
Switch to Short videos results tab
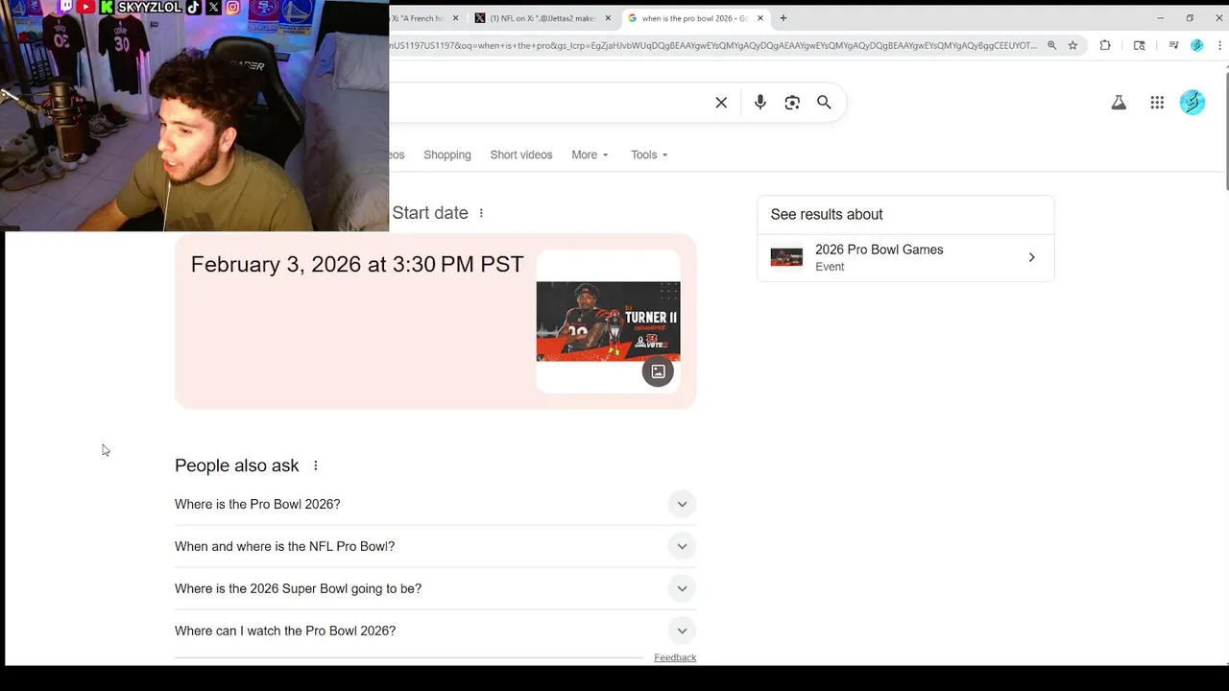521,155
